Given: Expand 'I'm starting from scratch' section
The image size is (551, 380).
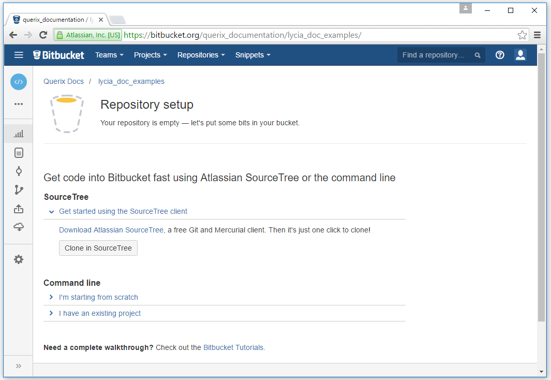Looking at the screenshot, I should tap(98, 297).
